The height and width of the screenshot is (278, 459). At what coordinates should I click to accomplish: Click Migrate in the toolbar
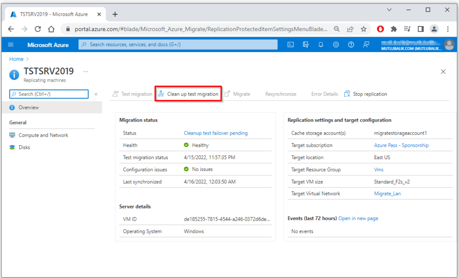pos(238,94)
